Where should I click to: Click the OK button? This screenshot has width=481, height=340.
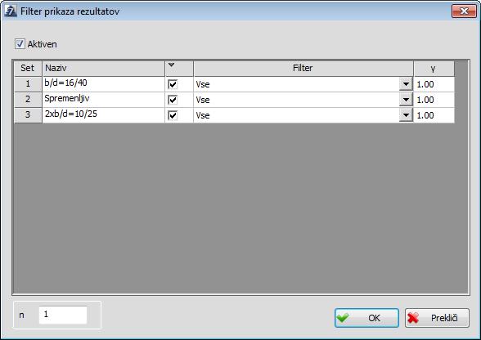pos(366,318)
